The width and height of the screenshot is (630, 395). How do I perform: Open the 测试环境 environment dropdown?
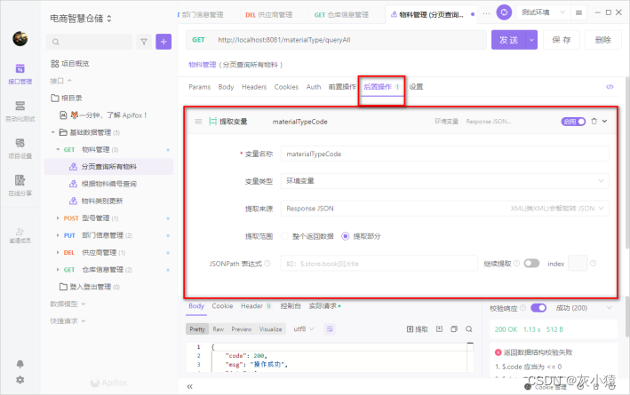pos(543,12)
